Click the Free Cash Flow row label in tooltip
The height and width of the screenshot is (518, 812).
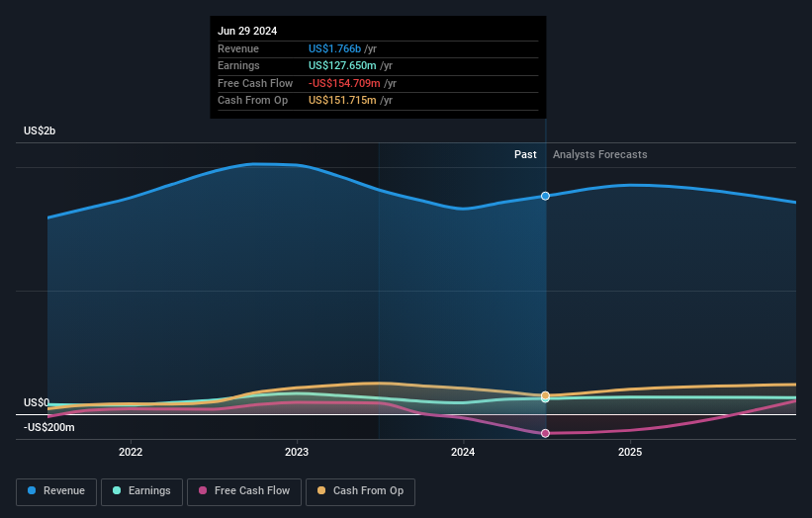coord(255,83)
